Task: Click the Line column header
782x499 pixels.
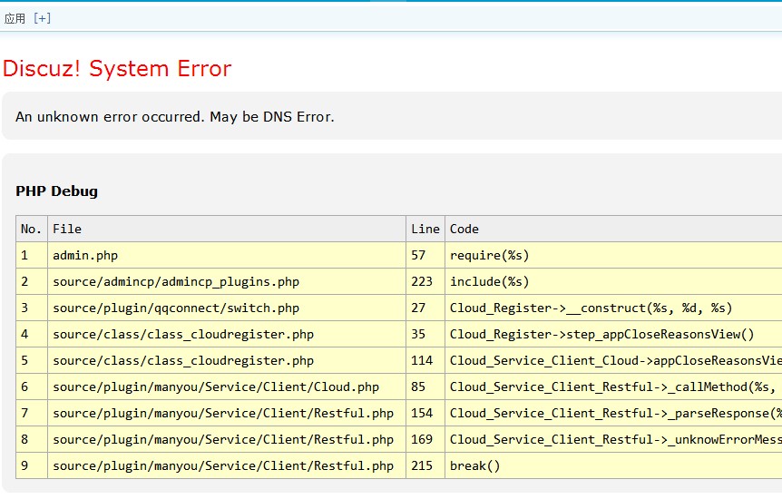Action: [425, 229]
